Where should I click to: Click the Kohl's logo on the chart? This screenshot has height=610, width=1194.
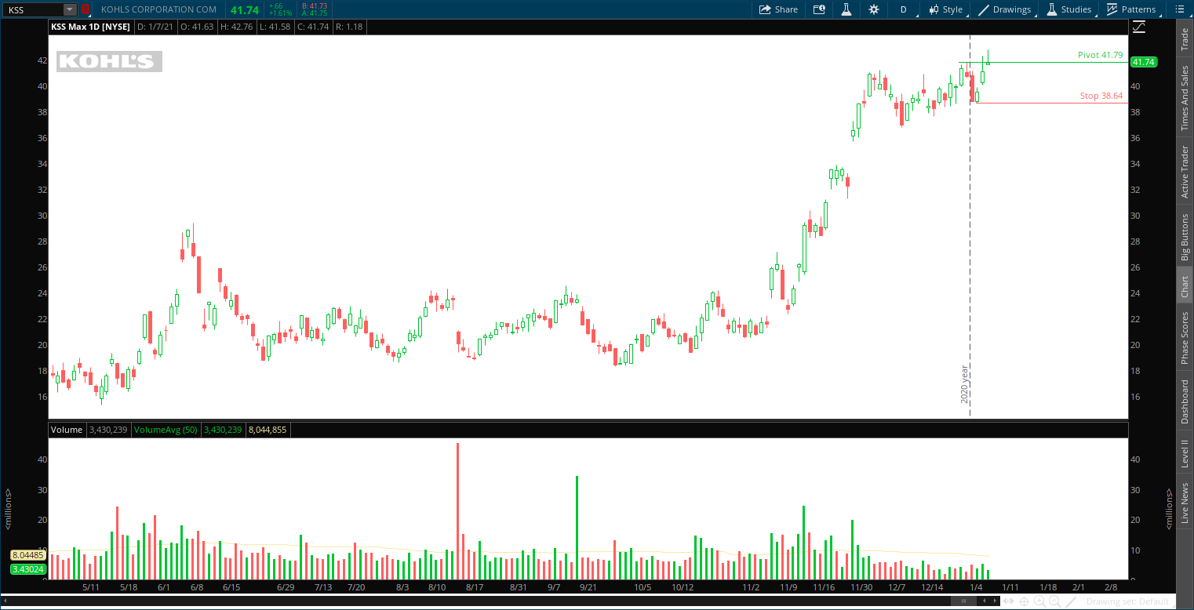tap(109, 61)
